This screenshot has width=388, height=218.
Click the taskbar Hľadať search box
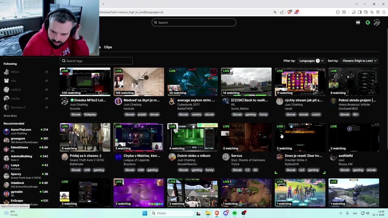coord(172,213)
